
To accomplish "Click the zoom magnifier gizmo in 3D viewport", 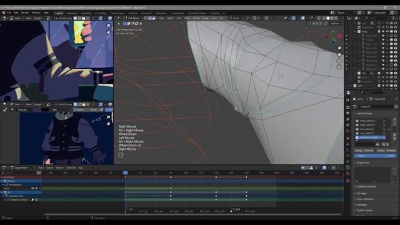I will [x=339, y=48].
